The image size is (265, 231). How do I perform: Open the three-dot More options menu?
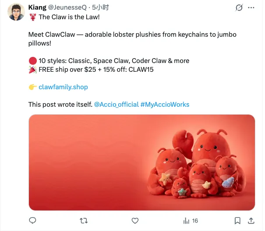(251, 8)
